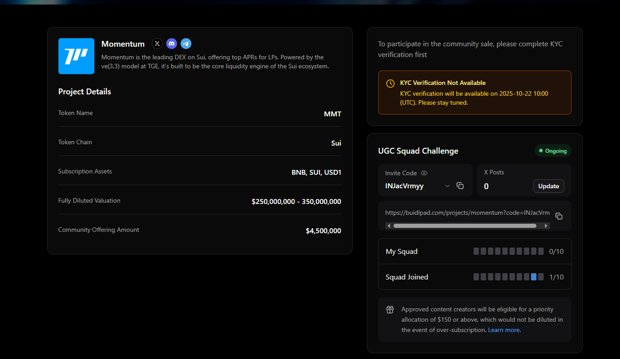The height and width of the screenshot is (359, 620).
Task: Click the X Posts count '0'
Action: [486, 186]
